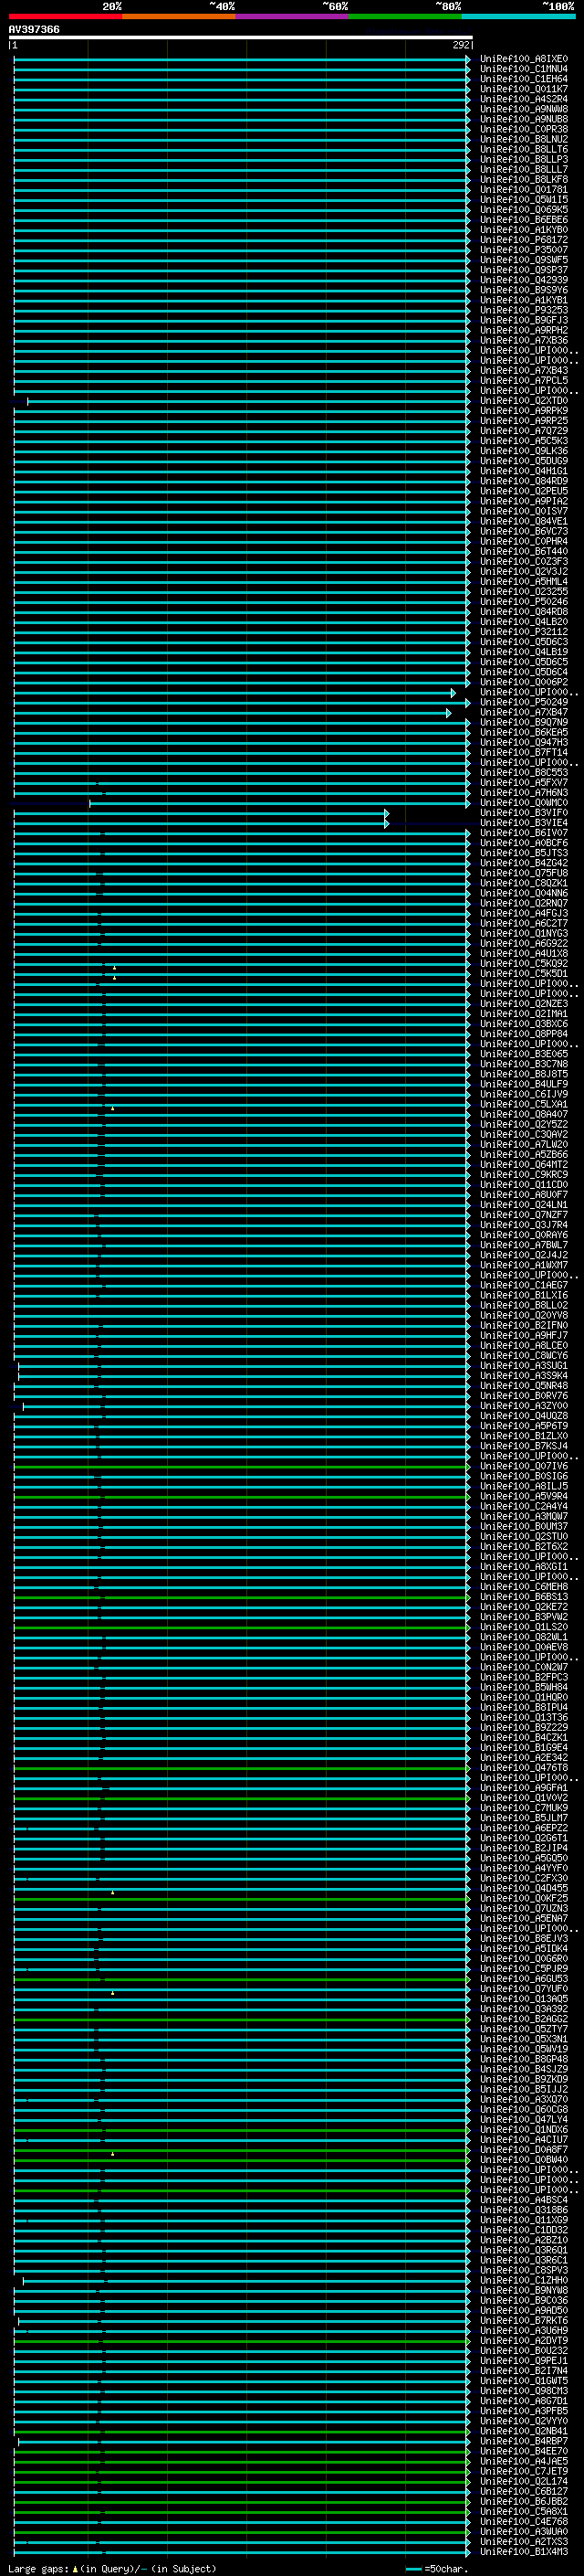The width and height of the screenshot is (584, 2576).
Task: Select hit label UniRef100_A7Q729
Action: point(523,431)
